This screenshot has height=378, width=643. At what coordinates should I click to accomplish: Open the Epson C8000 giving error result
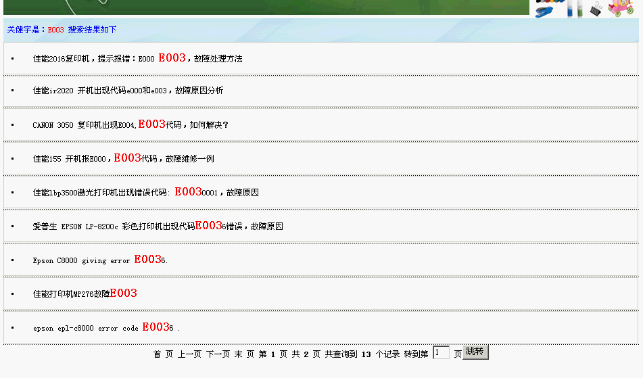[100, 260]
